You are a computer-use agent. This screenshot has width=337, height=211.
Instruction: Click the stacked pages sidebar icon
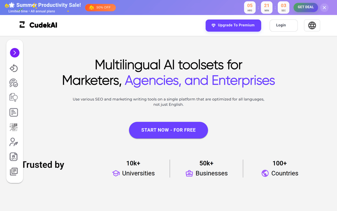[x=14, y=171]
